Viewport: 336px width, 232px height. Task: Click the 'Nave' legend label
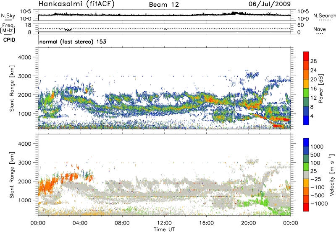pos(320,29)
